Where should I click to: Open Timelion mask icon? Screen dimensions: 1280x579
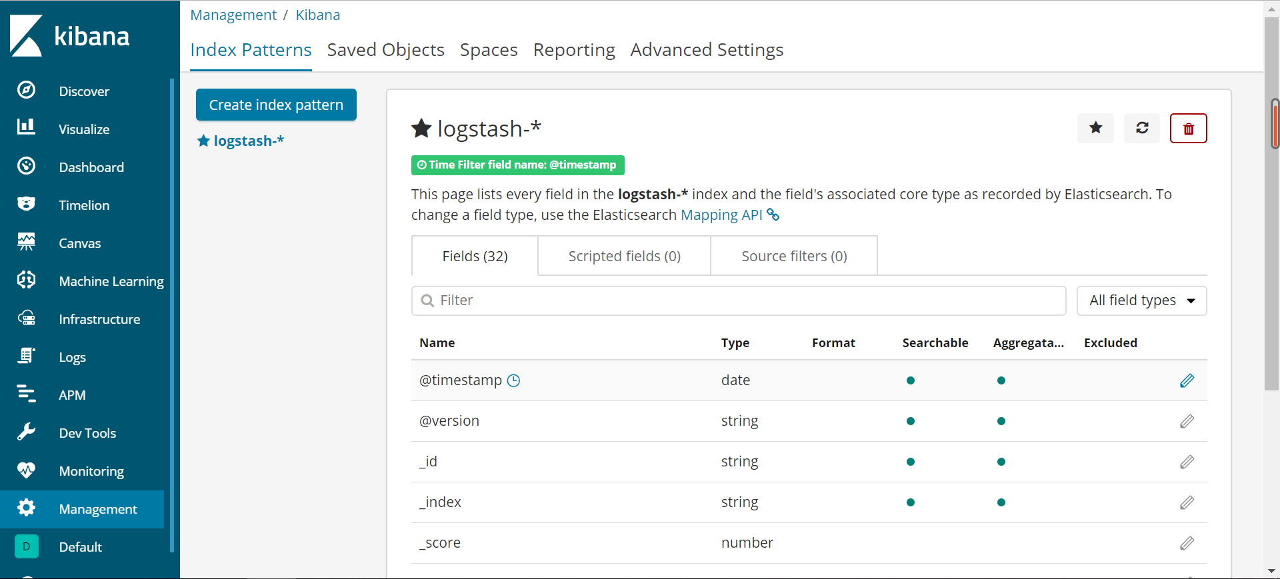pyautogui.click(x=26, y=204)
